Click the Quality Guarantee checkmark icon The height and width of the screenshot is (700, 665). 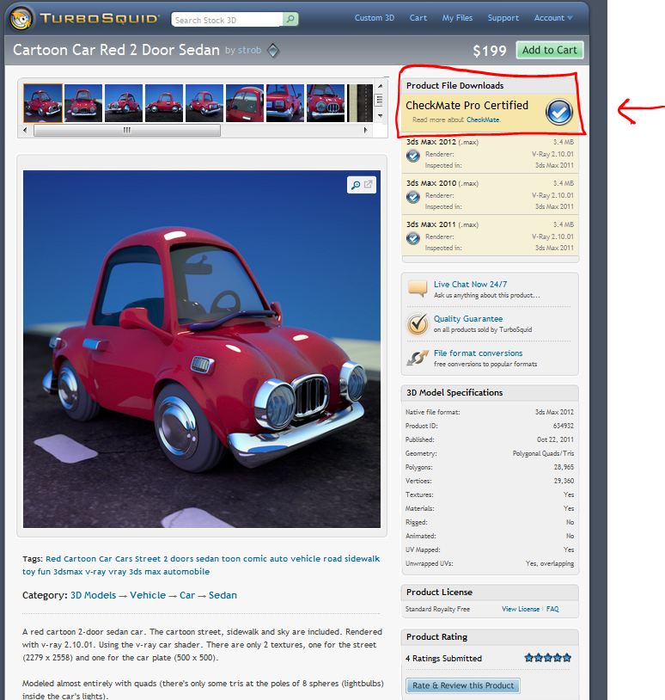coord(418,323)
